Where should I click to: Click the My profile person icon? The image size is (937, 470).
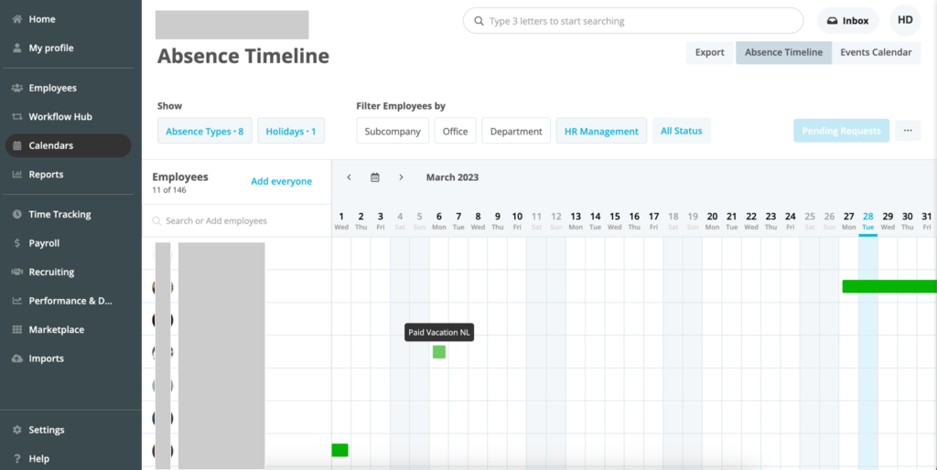click(17, 48)
